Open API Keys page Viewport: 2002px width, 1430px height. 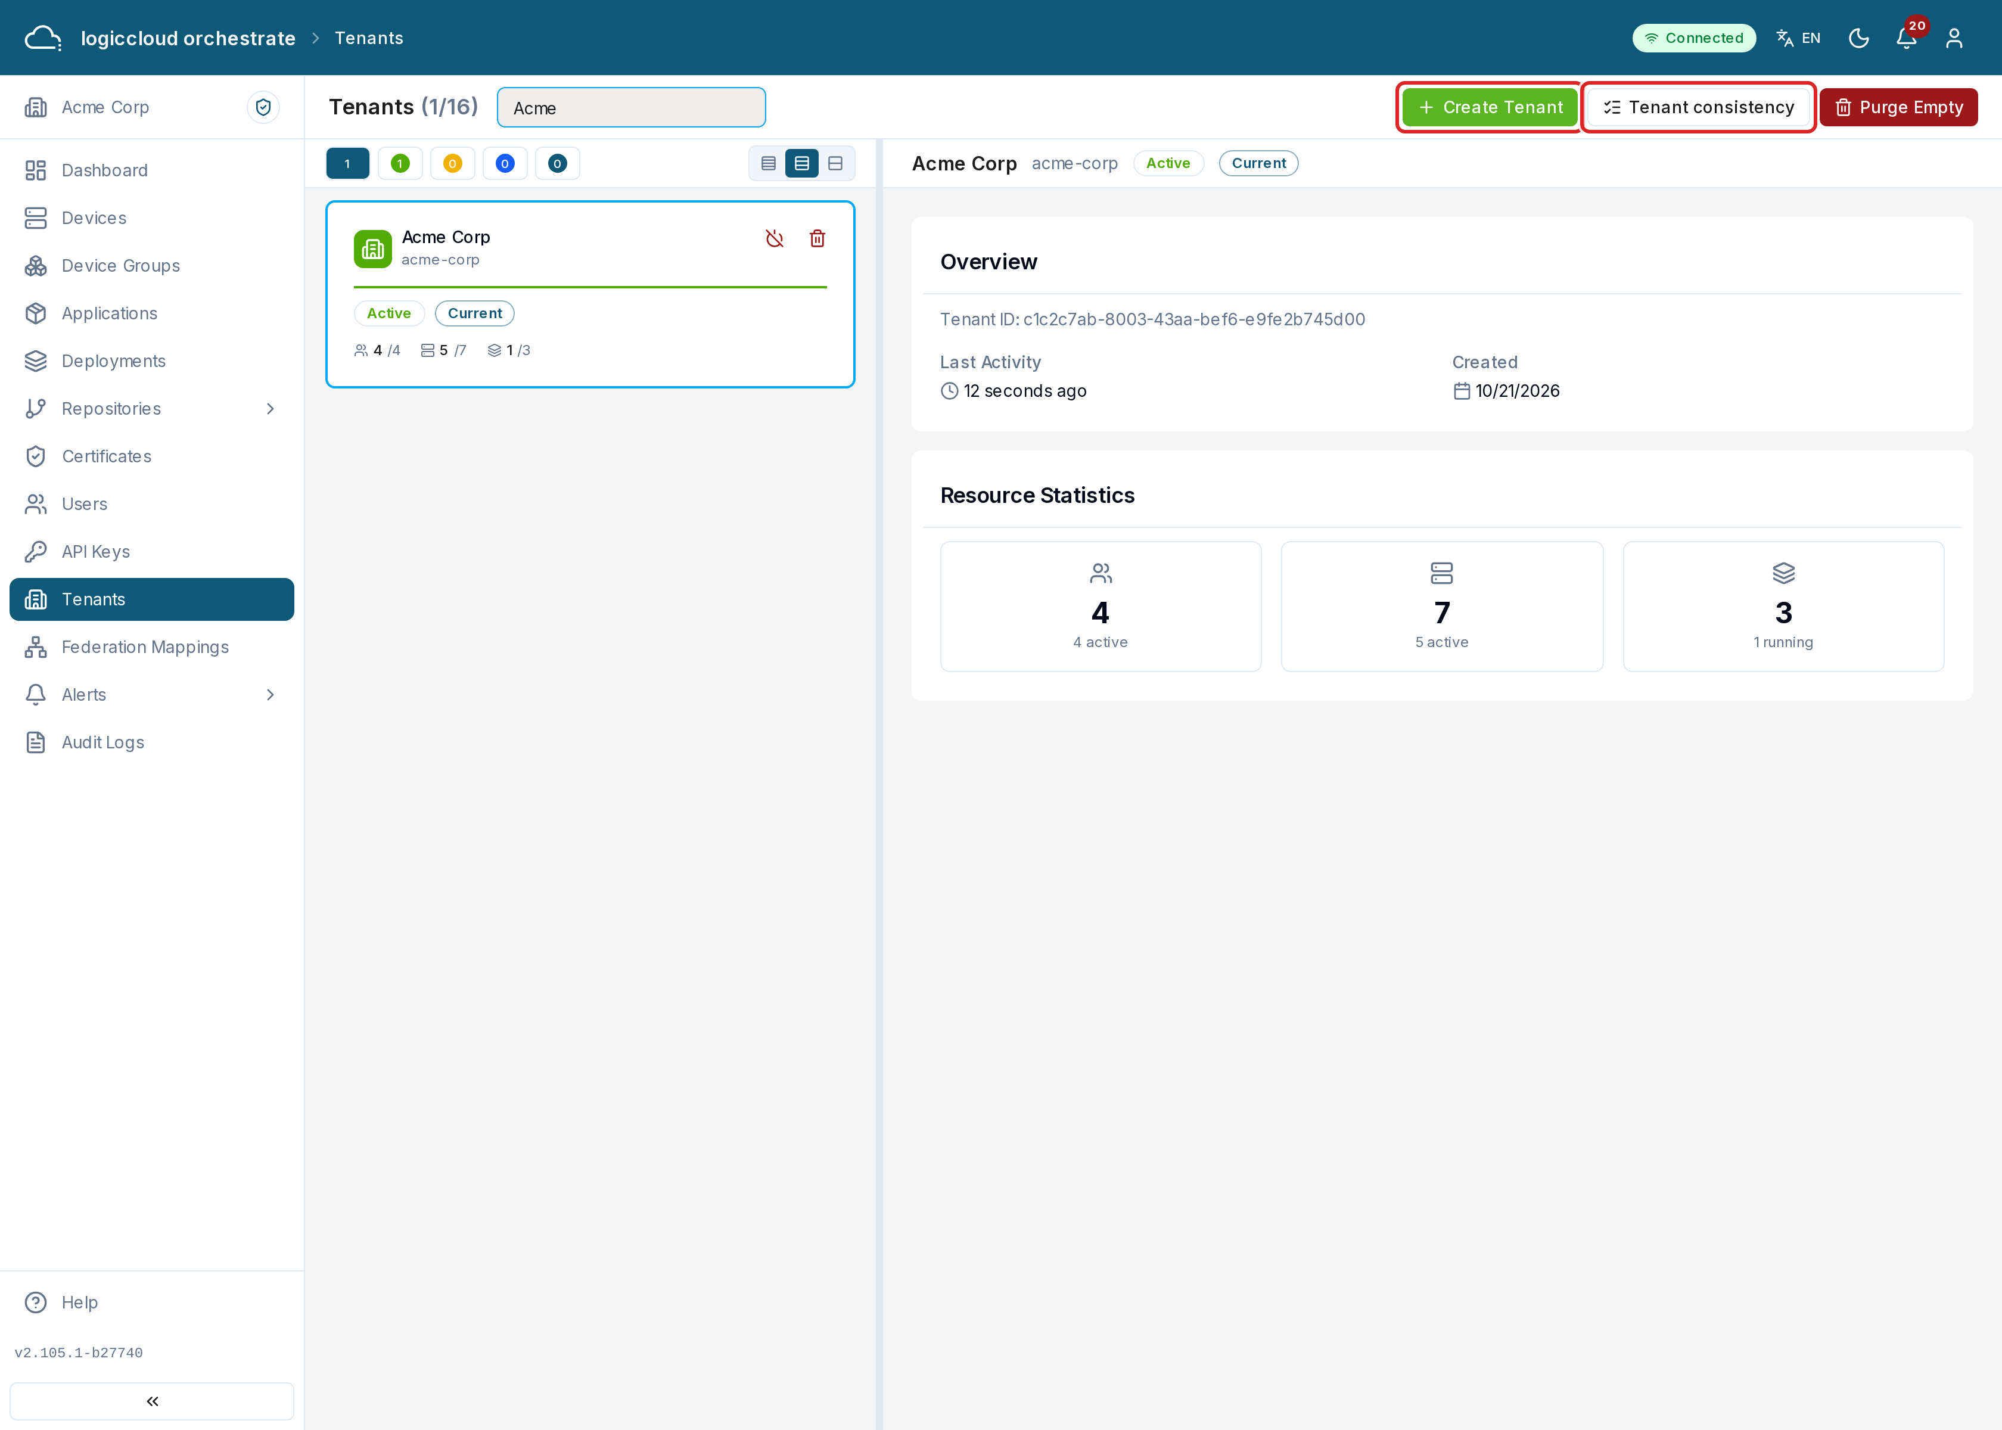coord(151,551)
